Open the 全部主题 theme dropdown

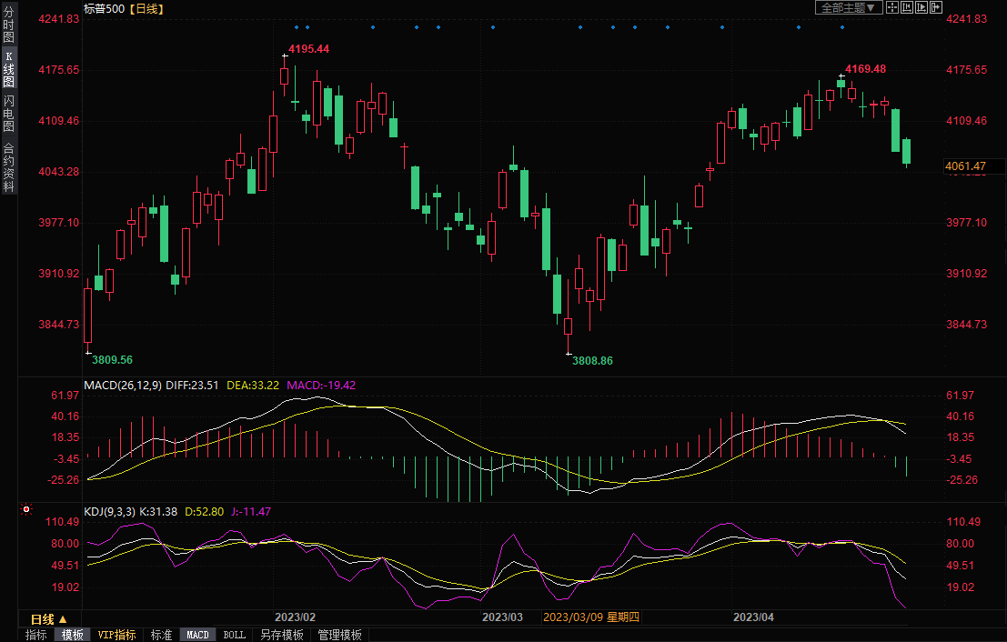point(847,7)
